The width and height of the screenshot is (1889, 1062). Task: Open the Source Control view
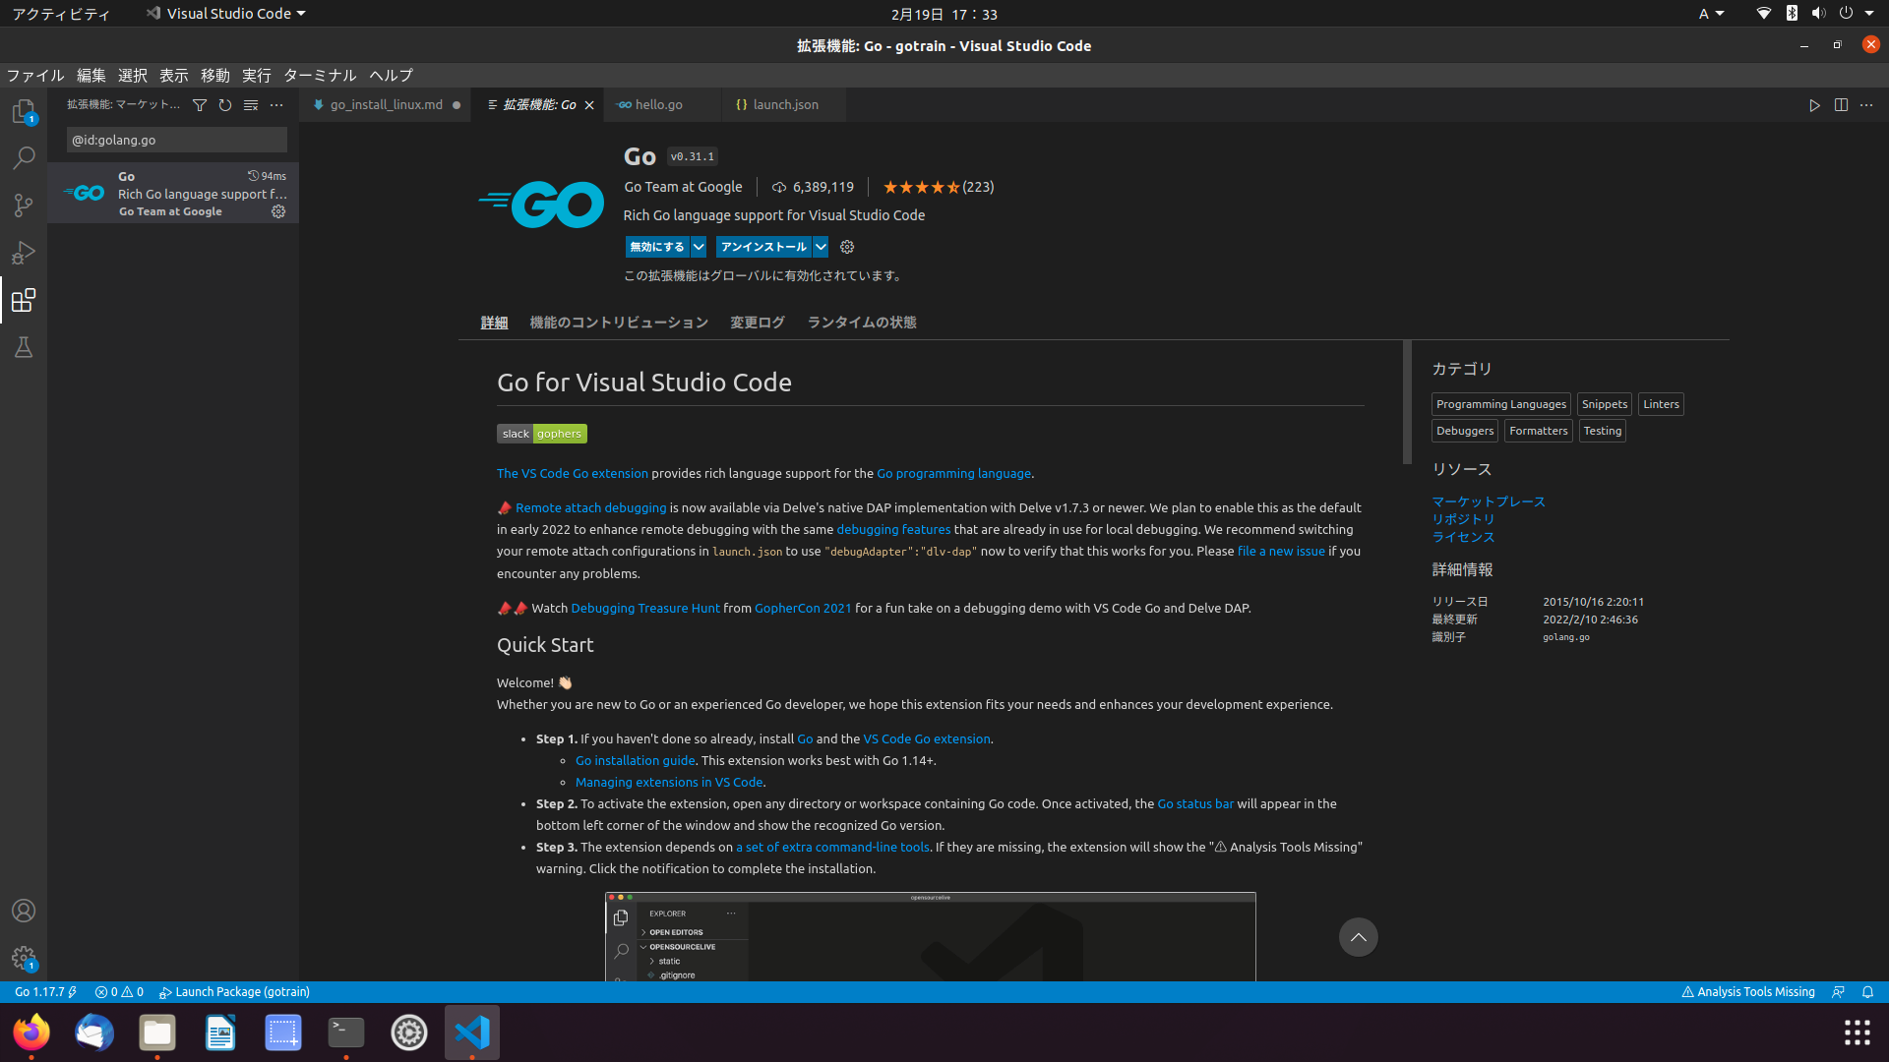24,206
